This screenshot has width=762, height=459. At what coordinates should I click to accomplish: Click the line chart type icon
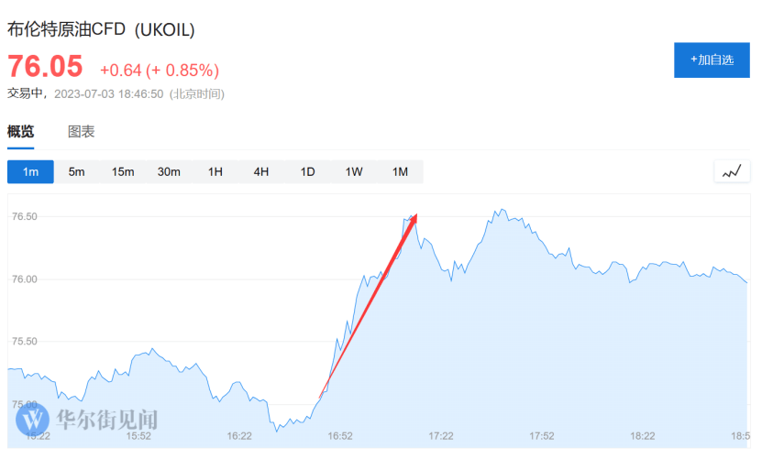731,171
